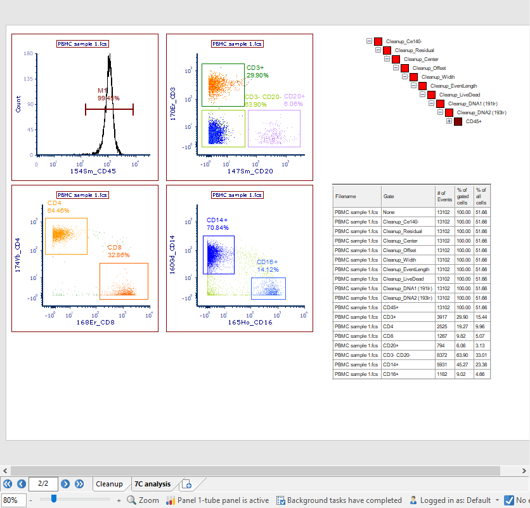530x508 pixels.
Task: Click the Gate column header in table
Action: [408, 196]
